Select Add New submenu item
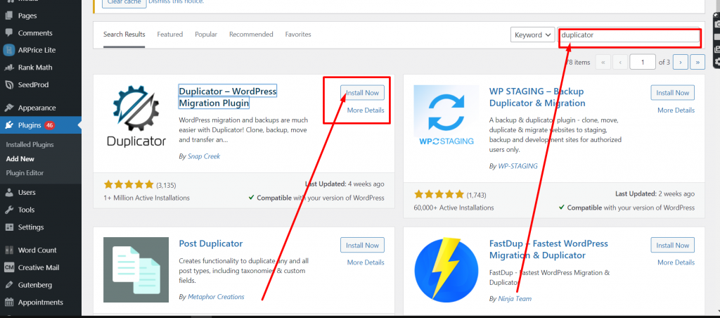This screenshot has height=318, width=720. pyautogui.click(x=20, y=159)
